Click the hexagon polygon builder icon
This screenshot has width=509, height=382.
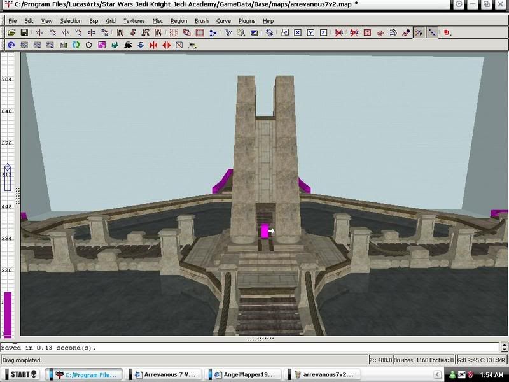click(x=88, y=45)
